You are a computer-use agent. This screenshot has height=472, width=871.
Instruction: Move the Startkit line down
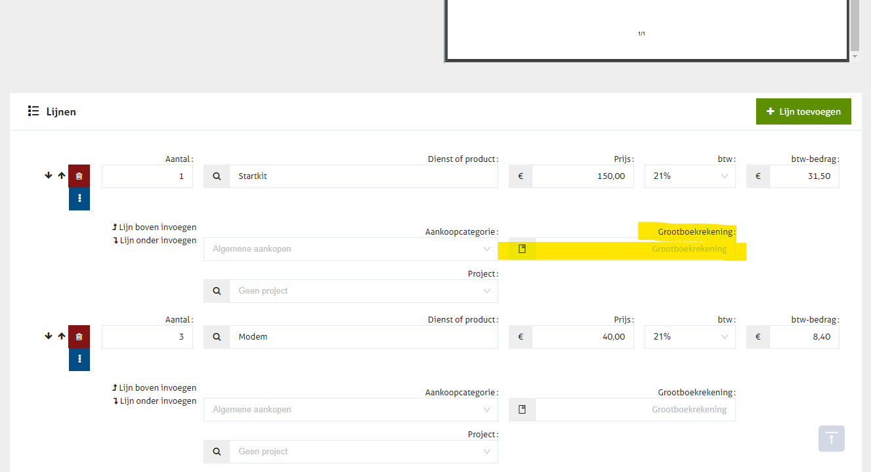tap(48, 176)
